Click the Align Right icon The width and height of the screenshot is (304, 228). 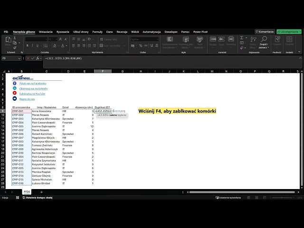(x=84, y=46)
